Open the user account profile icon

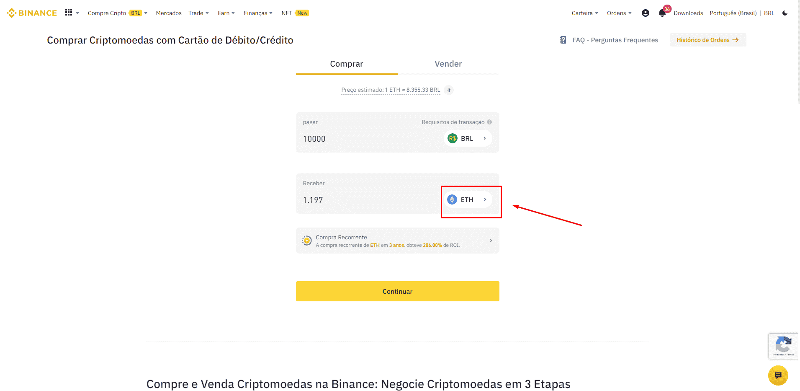(x=645, y=13)
